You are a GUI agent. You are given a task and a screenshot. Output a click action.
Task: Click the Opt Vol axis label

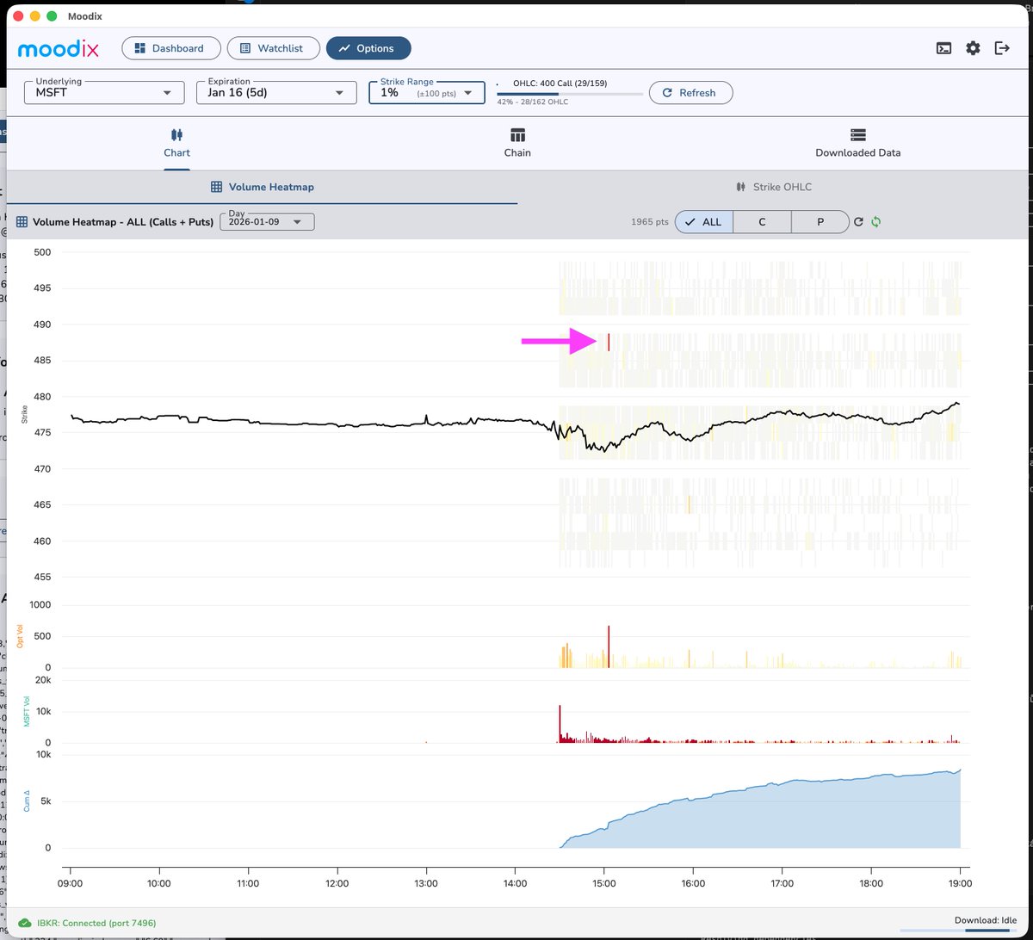21,636
